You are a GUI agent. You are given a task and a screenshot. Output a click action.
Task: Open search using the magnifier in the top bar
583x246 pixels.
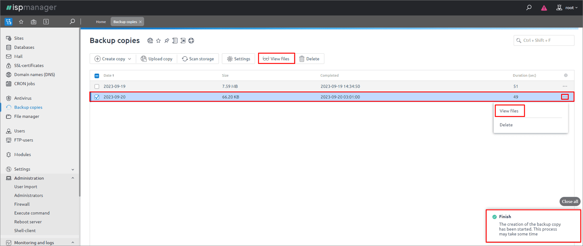tap(529, 7)
